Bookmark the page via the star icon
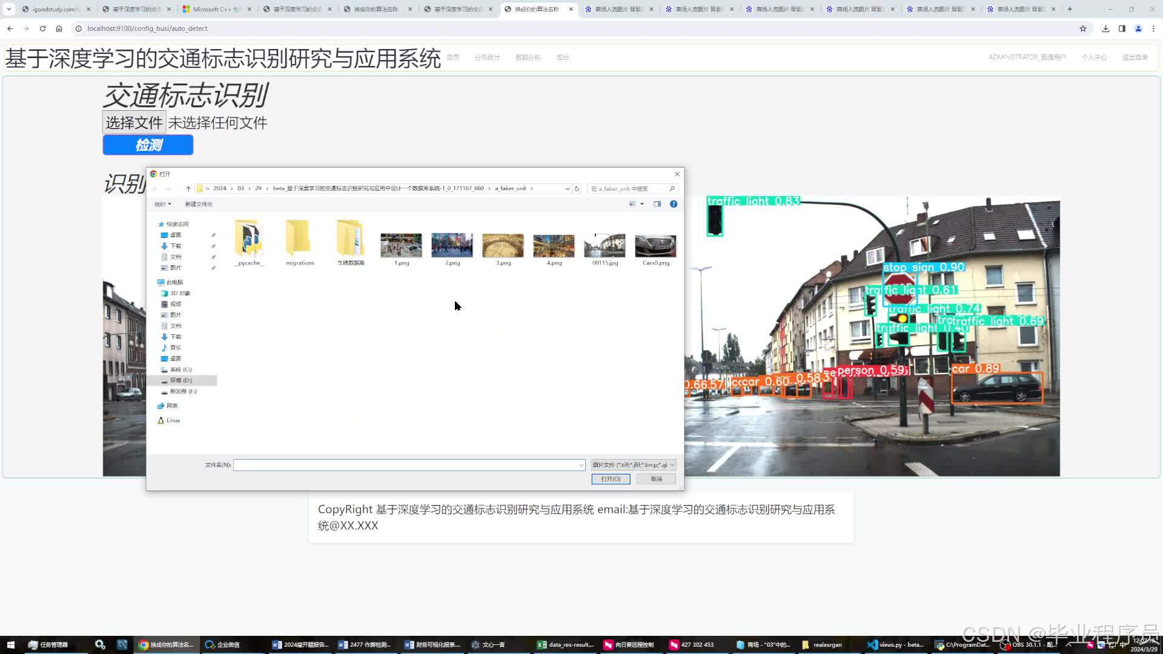 tap(1082, 28)
